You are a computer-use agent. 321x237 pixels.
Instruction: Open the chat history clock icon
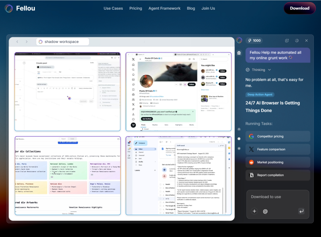click(x=297, y=41)
